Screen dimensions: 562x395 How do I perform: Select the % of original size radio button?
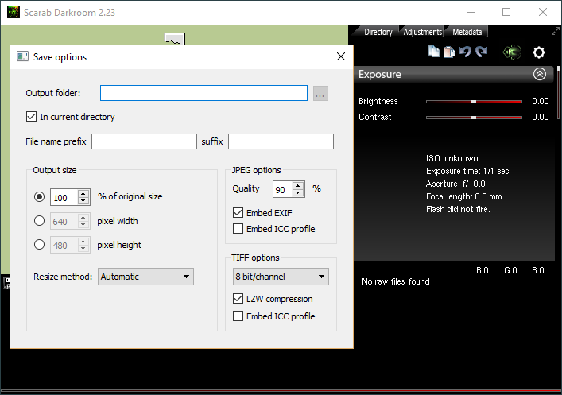click(x=39, y=197)
